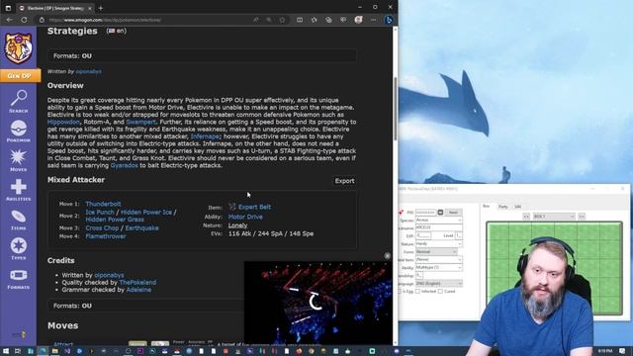Viewport: 633px width, 356px height.
Task: Open the Earthquake move link
Action: 141,228
